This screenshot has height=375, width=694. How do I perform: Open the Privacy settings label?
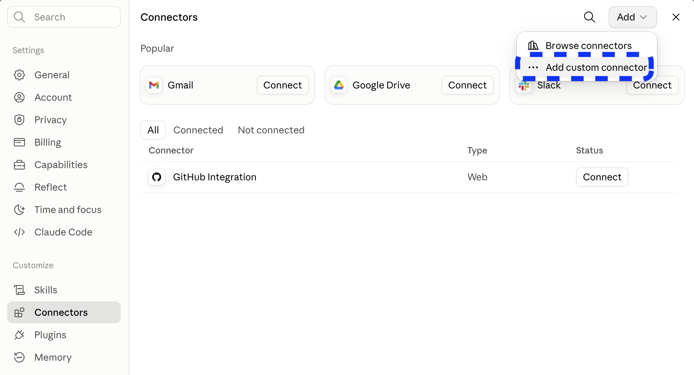pyautogui.click(x=51, y=120)
